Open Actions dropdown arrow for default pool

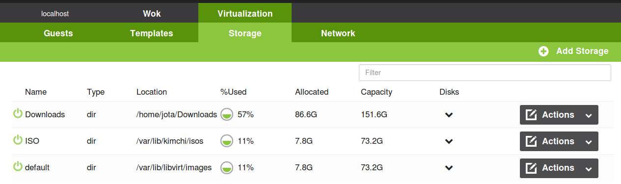pos(589,168)
